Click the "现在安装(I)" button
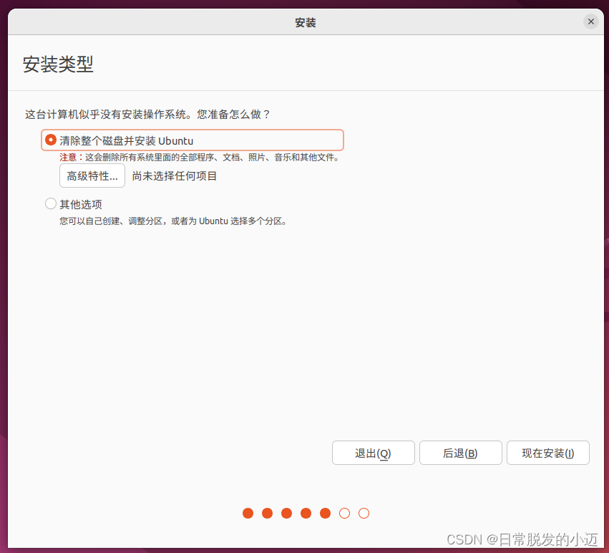 pyautogui.click(x=547, y=453)
